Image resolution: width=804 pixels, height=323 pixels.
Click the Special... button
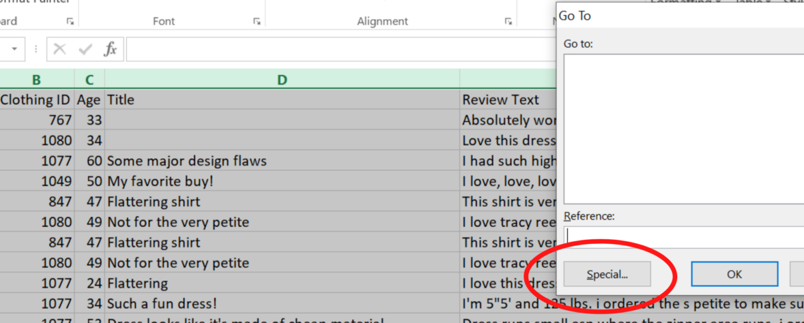[x=607, y=275]
